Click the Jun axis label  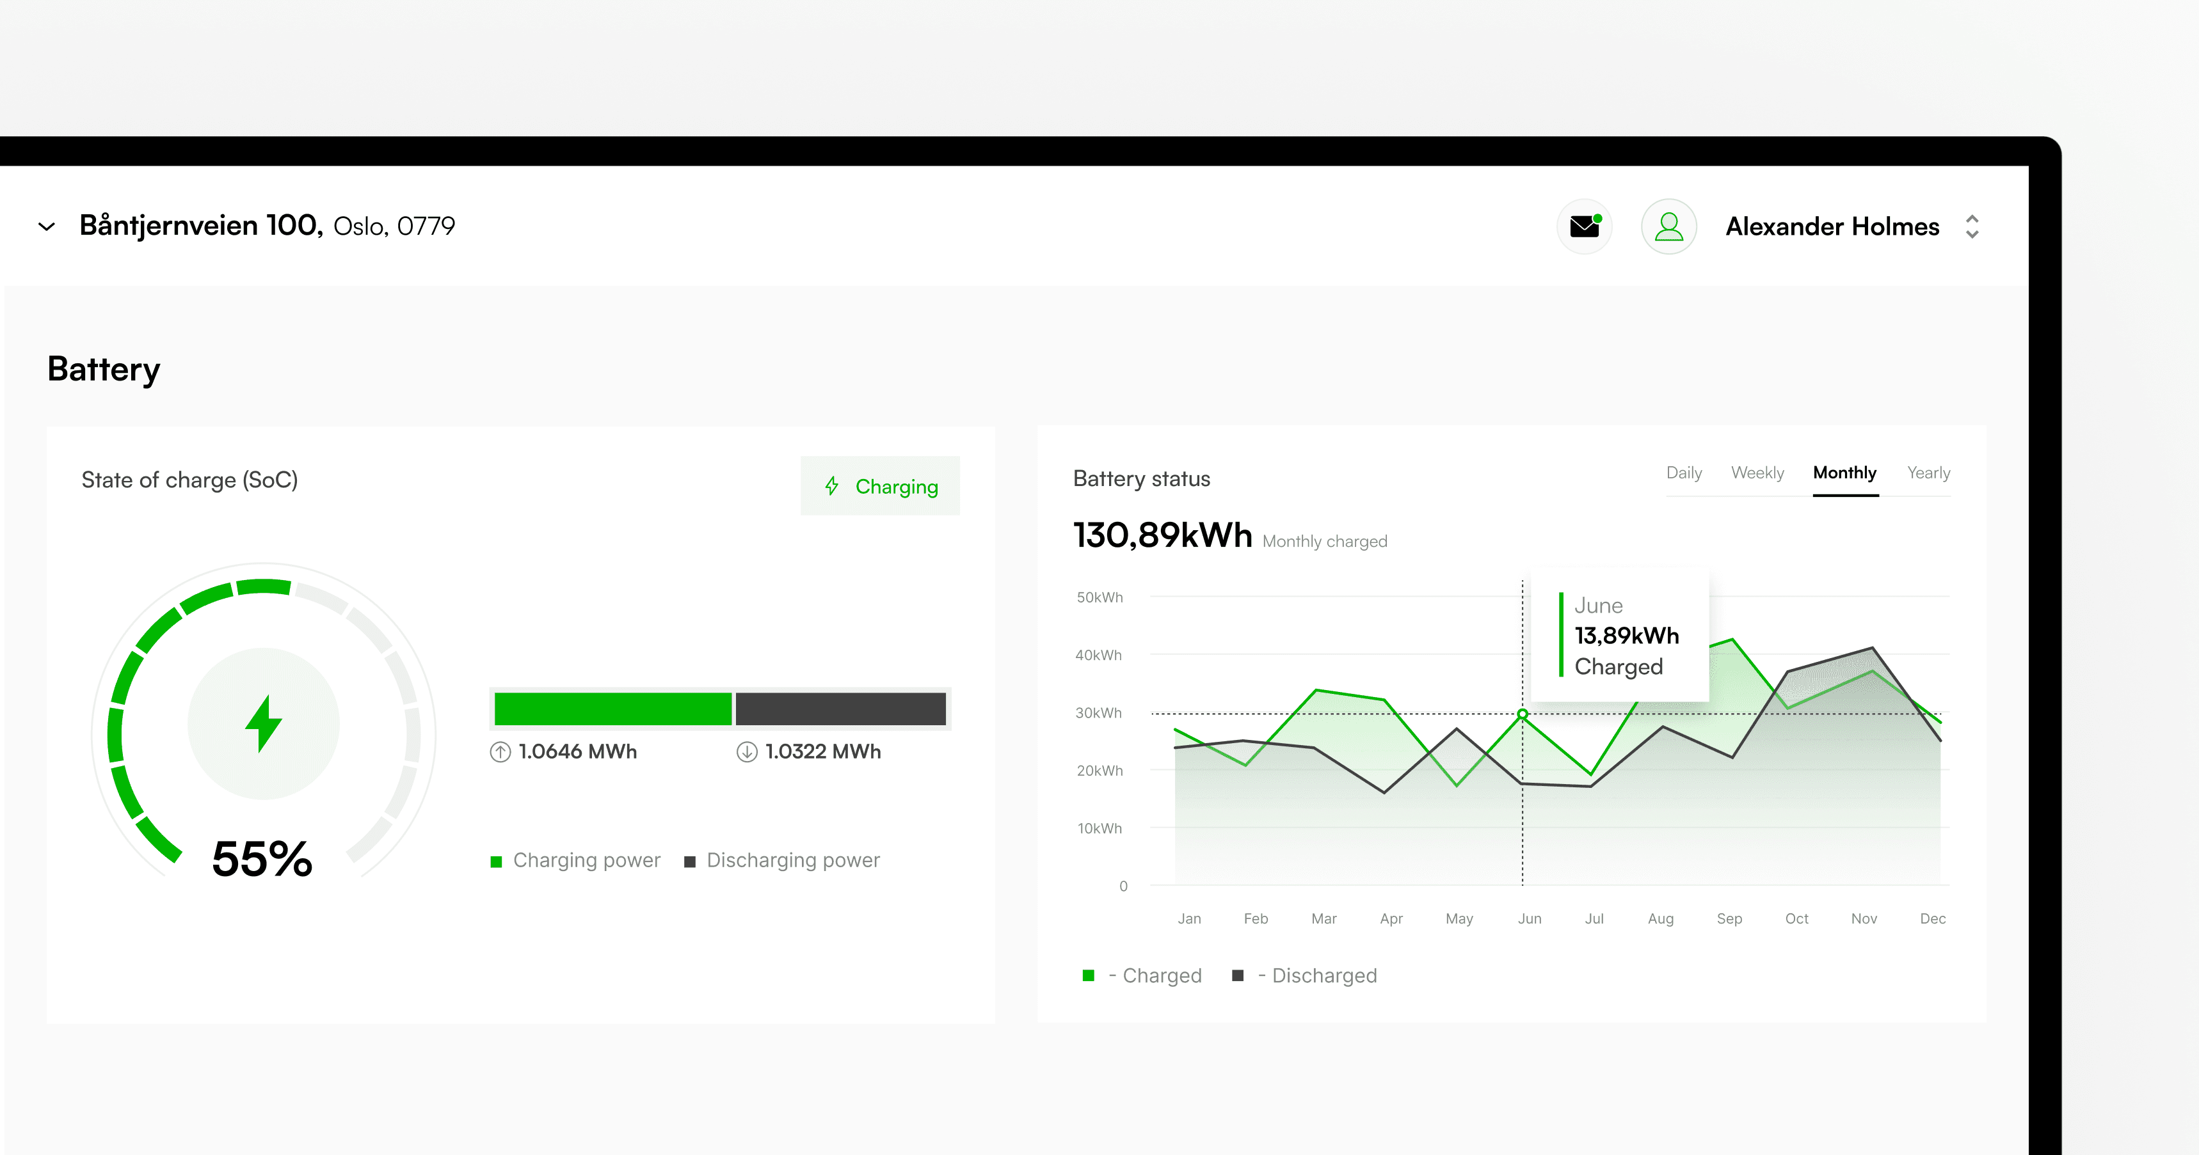[x=1530, y=919]
